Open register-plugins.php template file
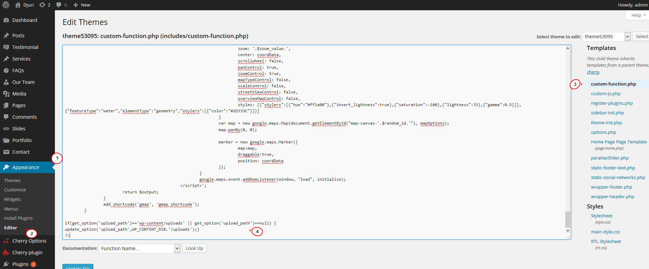Image resolution: width=649 pixels, height=269 pixels. pos(612,103)
